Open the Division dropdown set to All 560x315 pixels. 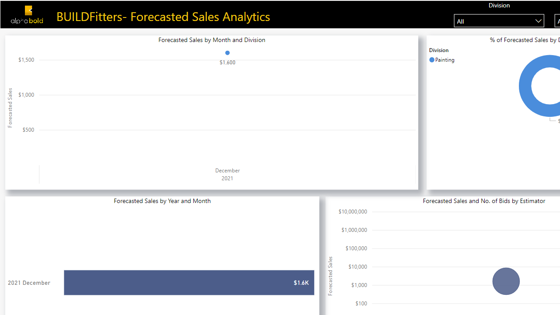[499, 21]
